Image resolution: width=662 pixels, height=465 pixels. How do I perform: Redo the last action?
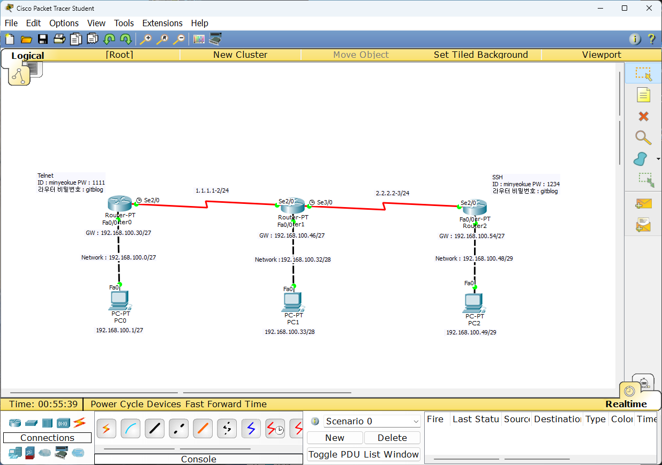click(126, 39)
